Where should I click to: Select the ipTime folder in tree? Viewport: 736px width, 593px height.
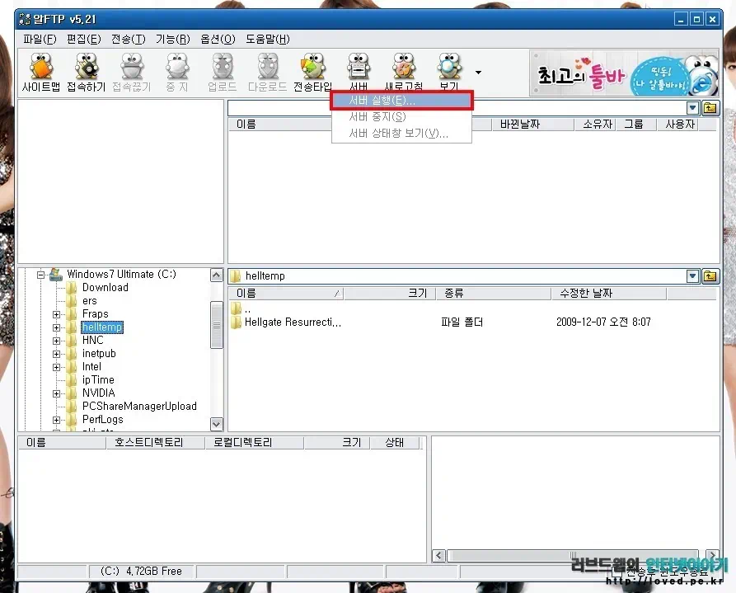click(x=98, y=379)
